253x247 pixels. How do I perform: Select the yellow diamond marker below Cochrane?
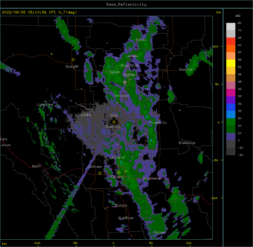(100, 173)
